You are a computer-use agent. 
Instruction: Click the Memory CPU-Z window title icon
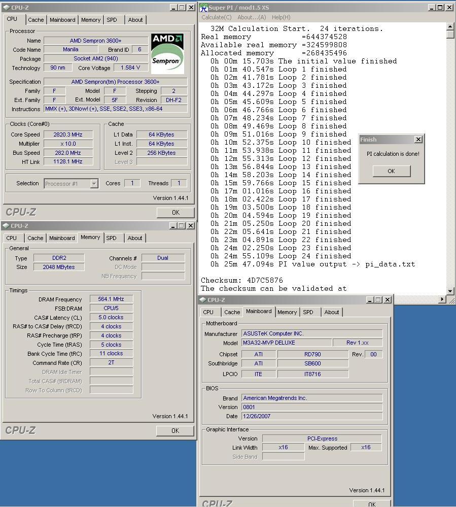point(6,225)
